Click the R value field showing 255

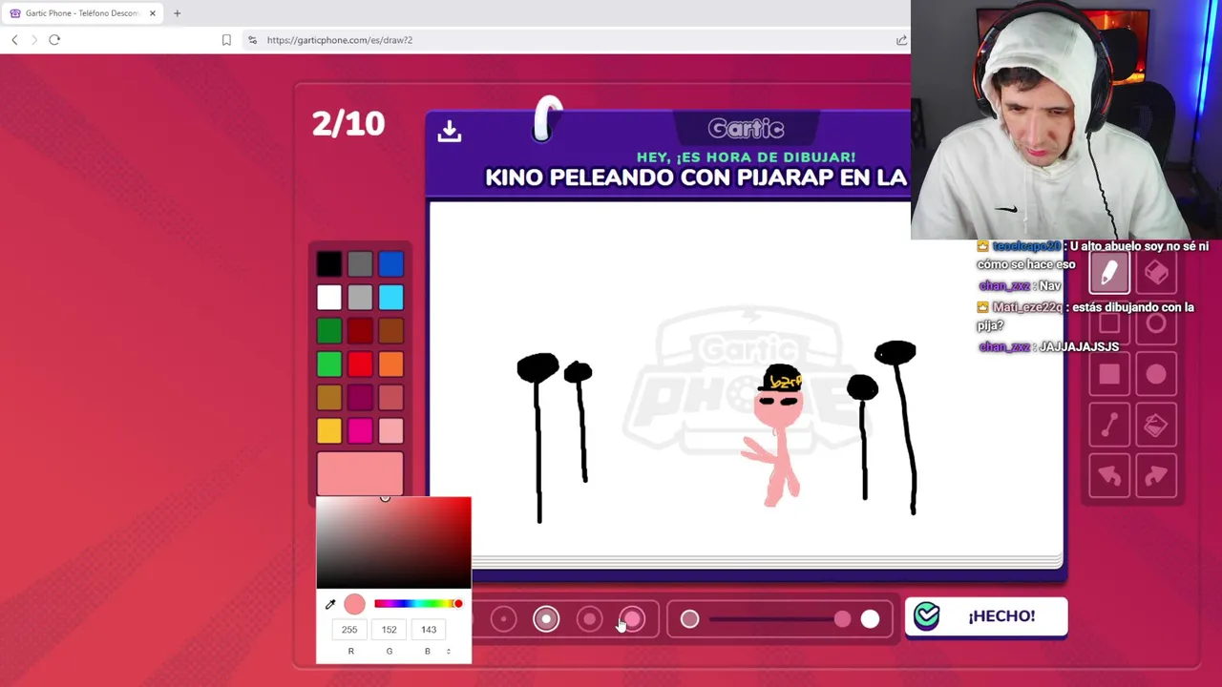point(349,630)
